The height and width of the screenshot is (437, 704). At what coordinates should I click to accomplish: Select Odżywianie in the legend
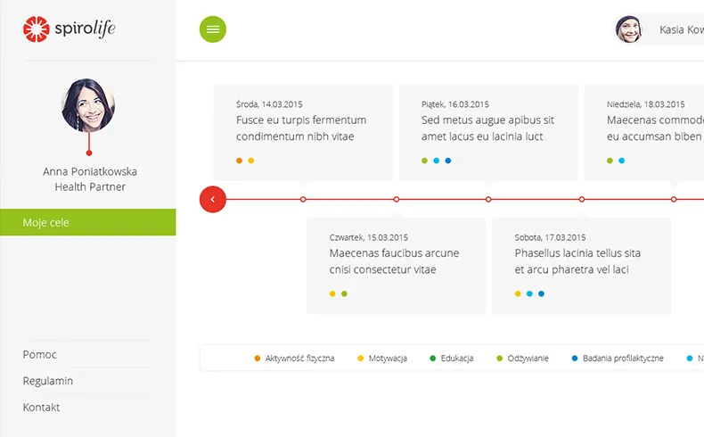(x=528, y=359)
